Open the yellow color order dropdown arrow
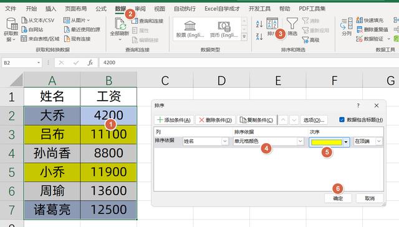The height and width of the screenshot is (227, 399). (346, 142)
